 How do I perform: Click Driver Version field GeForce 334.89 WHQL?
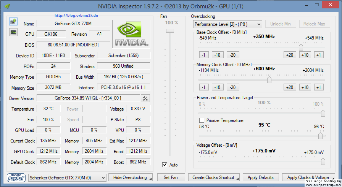pyautogui.click(x=88, y=98)
